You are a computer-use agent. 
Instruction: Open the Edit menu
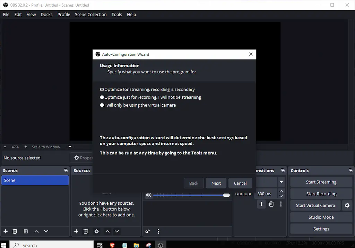[18, 15]
